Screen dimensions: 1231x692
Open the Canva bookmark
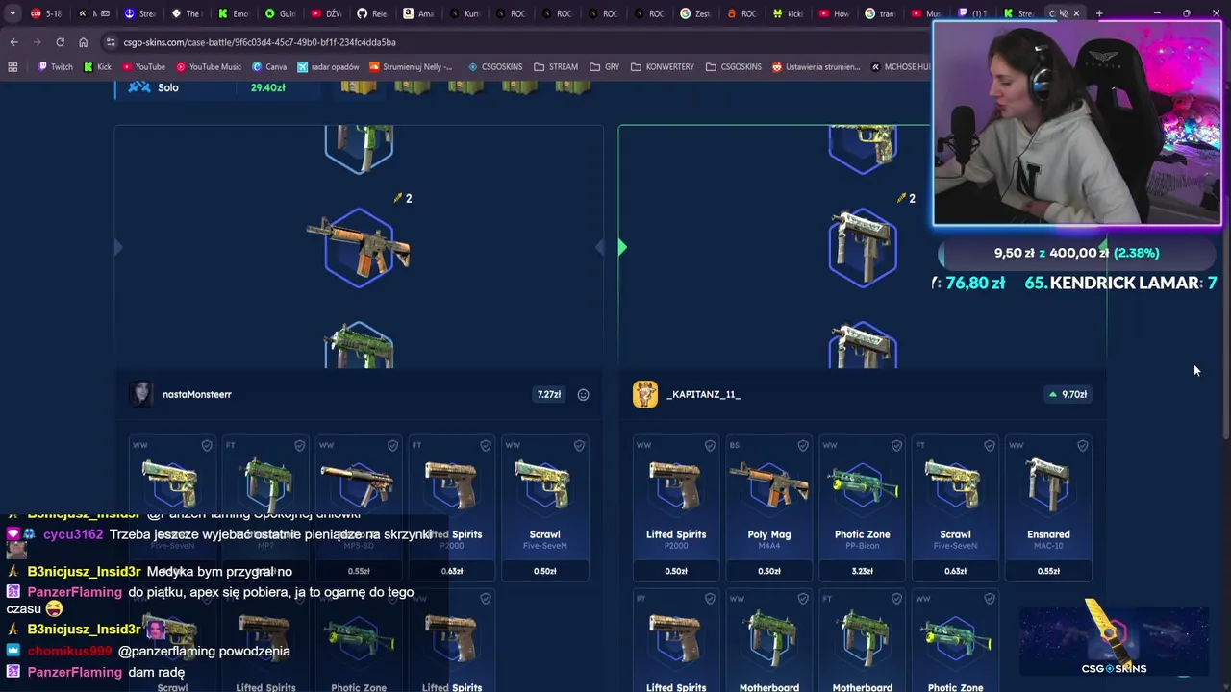pyautogui.click(x=269, y=67)
